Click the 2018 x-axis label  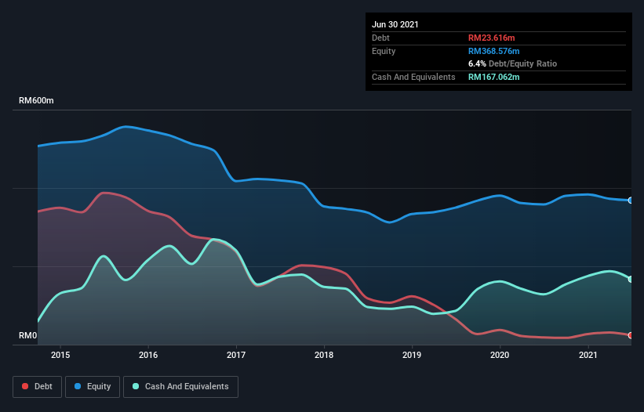(324, 355)
